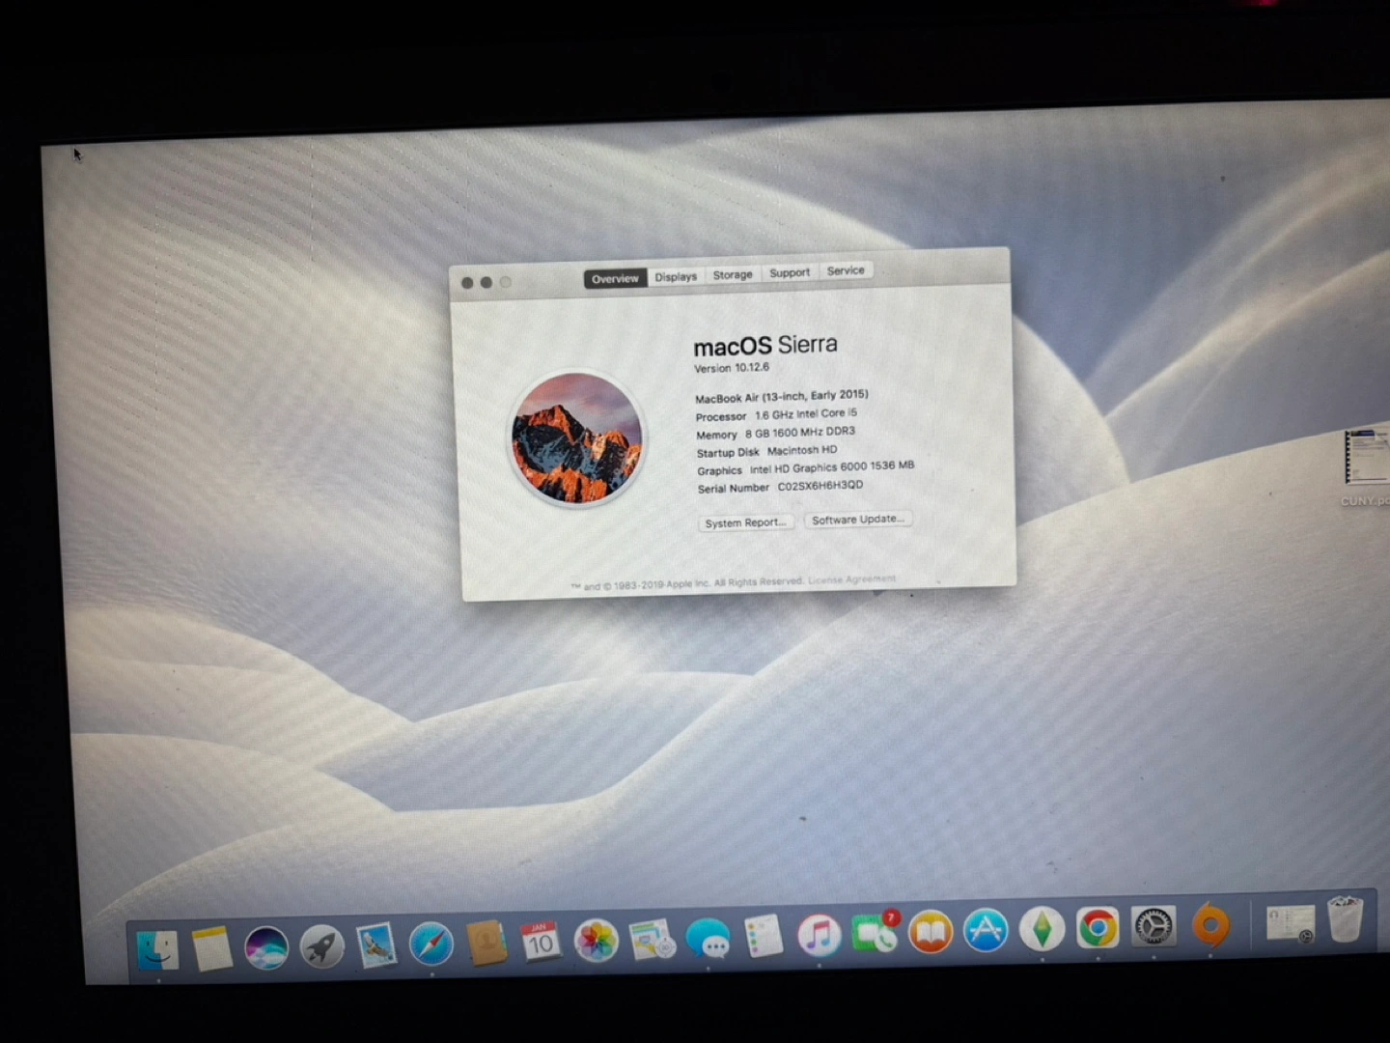The image size is (1390, 1043).
Task: Open Finder from the dock
Action: [156, 949]
